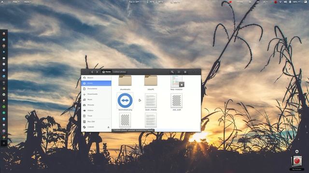The image size is (309, 173).
Task: Open search in the file manager
Action: (x=172, y=72)
